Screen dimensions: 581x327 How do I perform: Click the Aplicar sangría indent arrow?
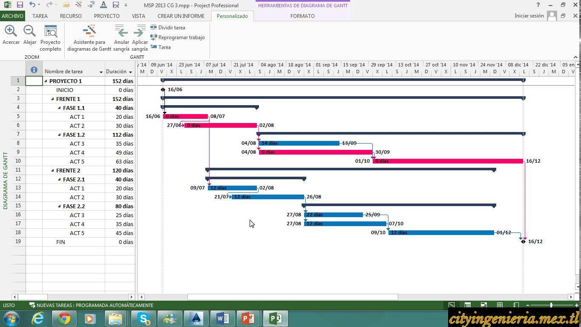[x=139, y=32]
